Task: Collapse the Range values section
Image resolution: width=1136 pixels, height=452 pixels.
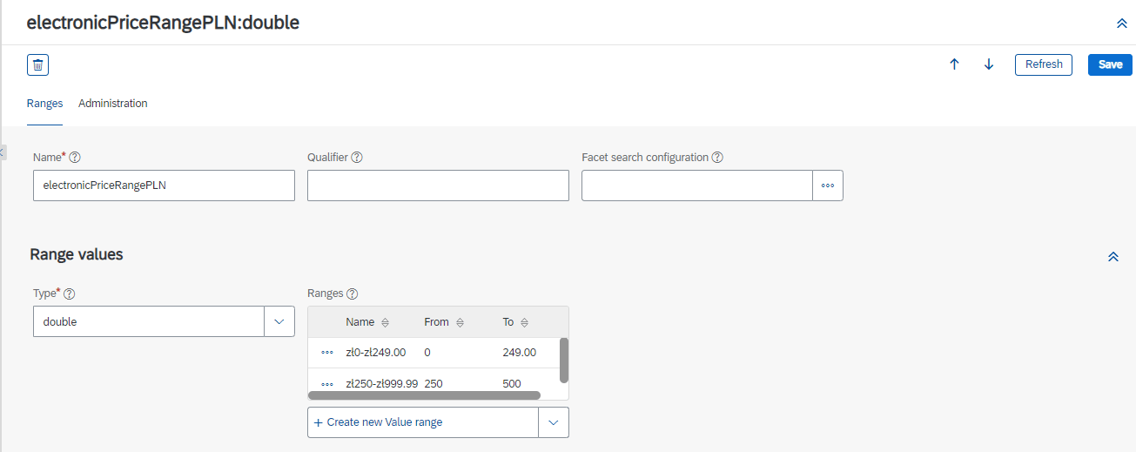Action: click(x=1112, y=257)
